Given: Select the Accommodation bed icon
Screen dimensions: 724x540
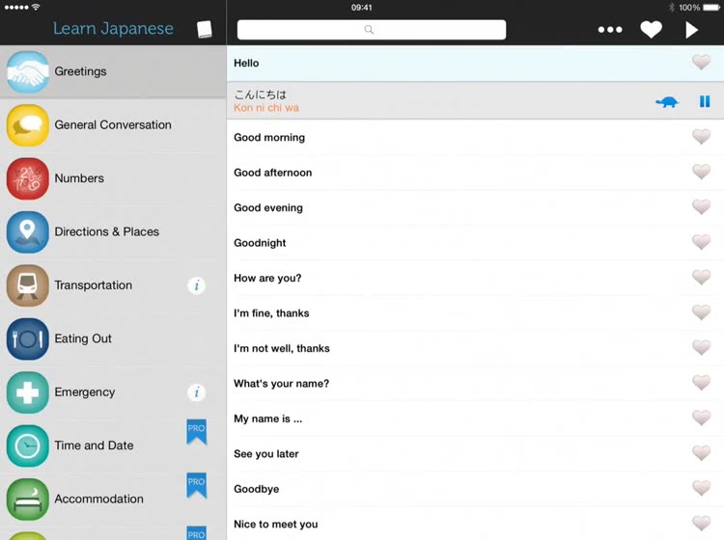Looking at the screenshot, I should point(28,499).
